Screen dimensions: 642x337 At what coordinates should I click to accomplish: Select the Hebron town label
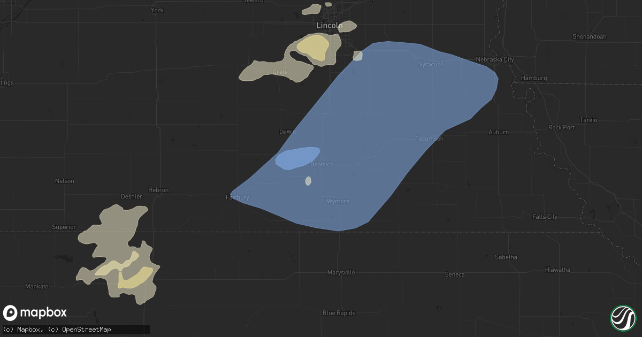158,190
